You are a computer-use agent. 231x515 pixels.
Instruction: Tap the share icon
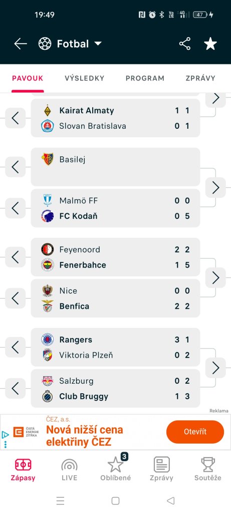(185, 44)
